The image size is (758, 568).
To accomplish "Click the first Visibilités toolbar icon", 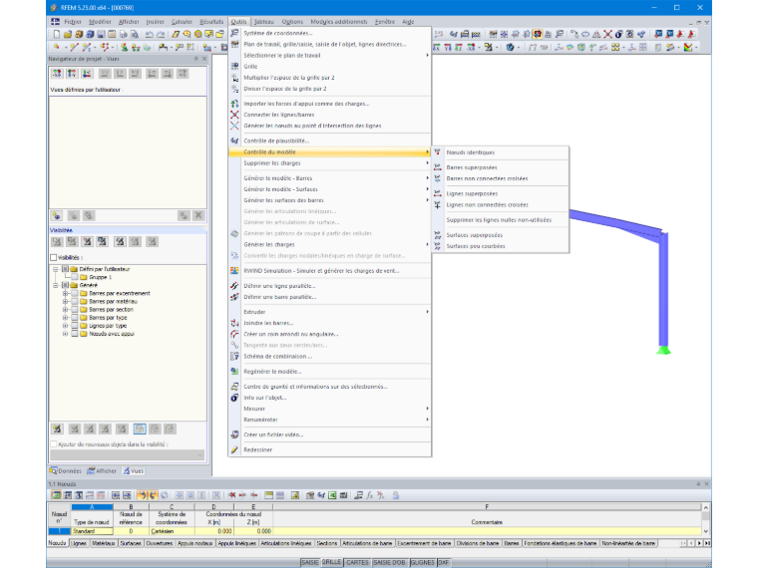I will (x=57, y=241).
